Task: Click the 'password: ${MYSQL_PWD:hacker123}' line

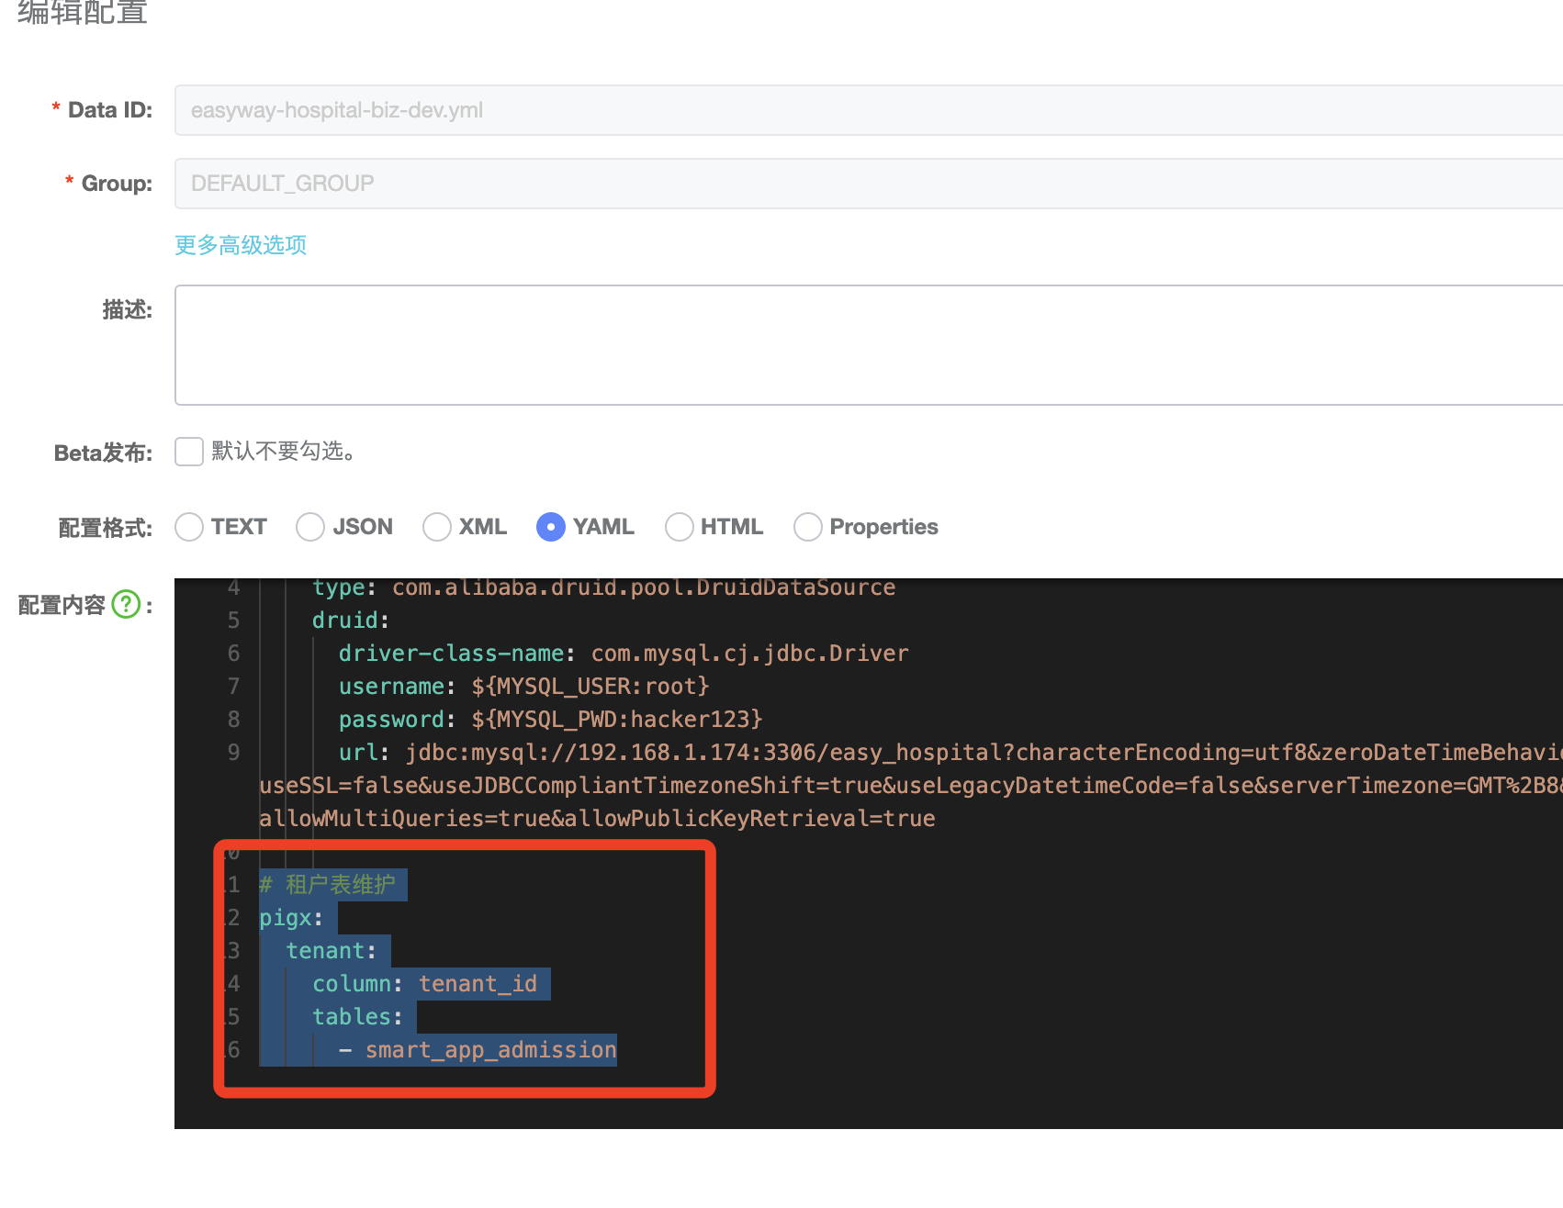Action: (x=550, y=720)
